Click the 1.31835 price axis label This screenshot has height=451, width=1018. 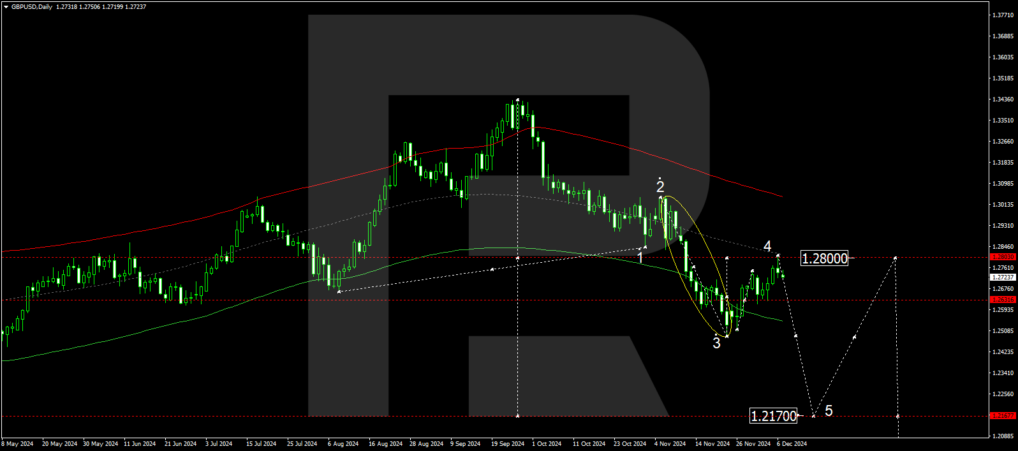point(1003,163)
